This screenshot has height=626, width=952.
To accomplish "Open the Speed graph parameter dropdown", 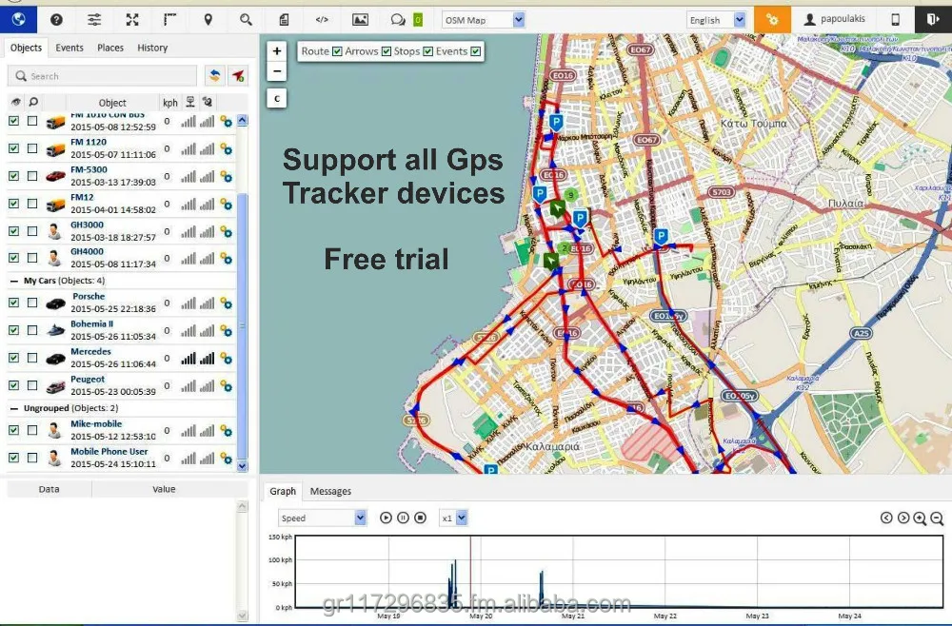I will tap(322, 517).
